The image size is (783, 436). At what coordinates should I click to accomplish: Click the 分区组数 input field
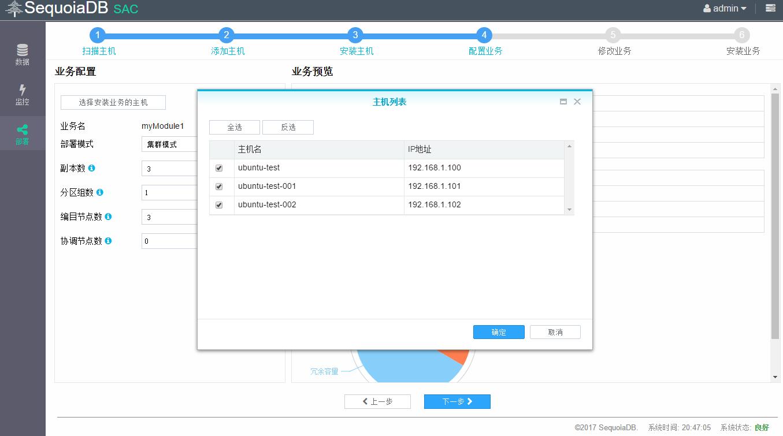click(169, 193)
